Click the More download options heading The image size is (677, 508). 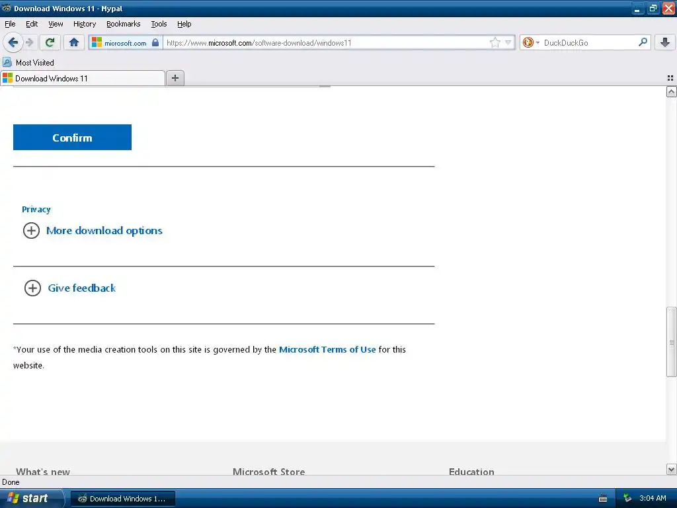[x=104, y=231]
